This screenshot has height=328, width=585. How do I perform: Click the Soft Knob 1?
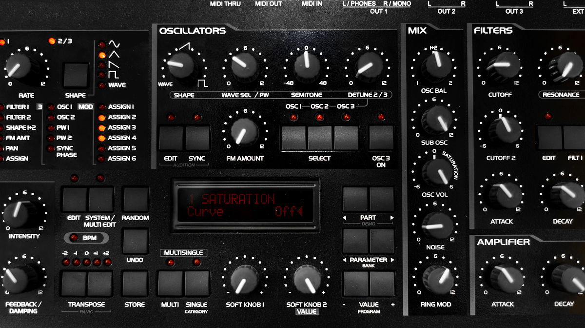pos(244,278)
